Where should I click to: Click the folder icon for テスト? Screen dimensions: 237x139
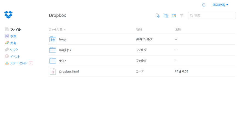point(53,61)
